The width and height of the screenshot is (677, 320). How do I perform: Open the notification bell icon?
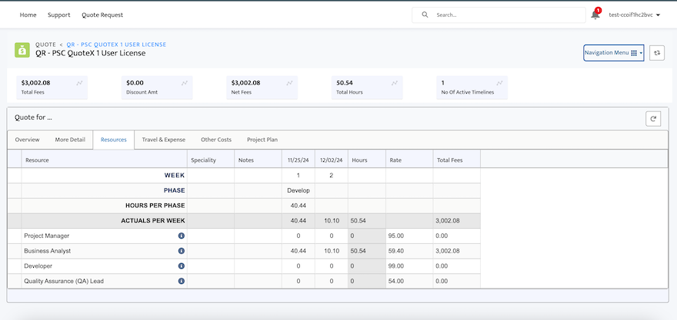tap(595, 15)
